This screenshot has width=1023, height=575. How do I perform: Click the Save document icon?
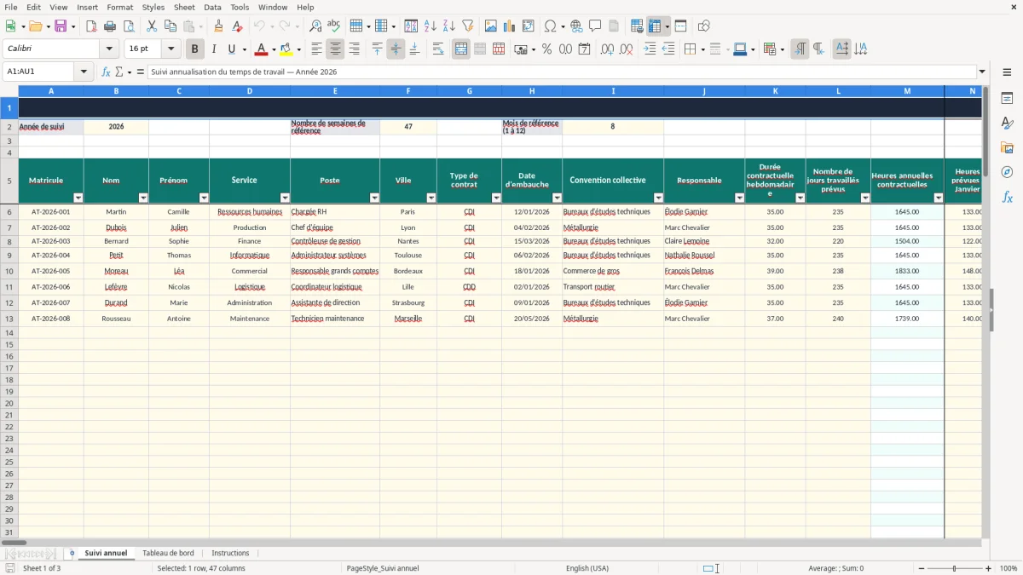click(61, 26)
